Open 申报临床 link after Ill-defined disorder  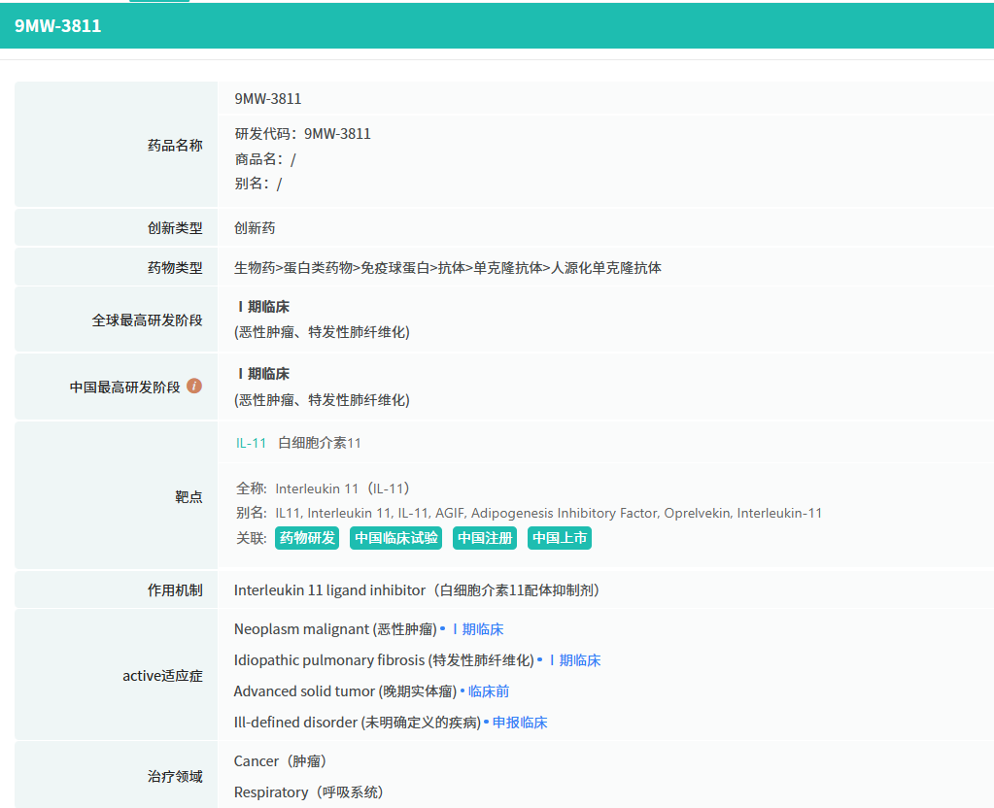[520, 723]
